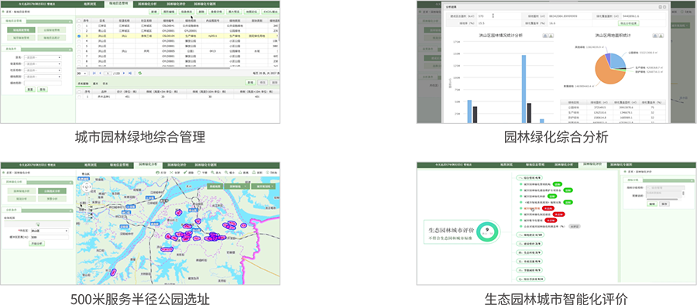Image resolution: width=697 pixels, height=305 pixels.
Task: Jump to the first page arrow icon
Action: 94,74
